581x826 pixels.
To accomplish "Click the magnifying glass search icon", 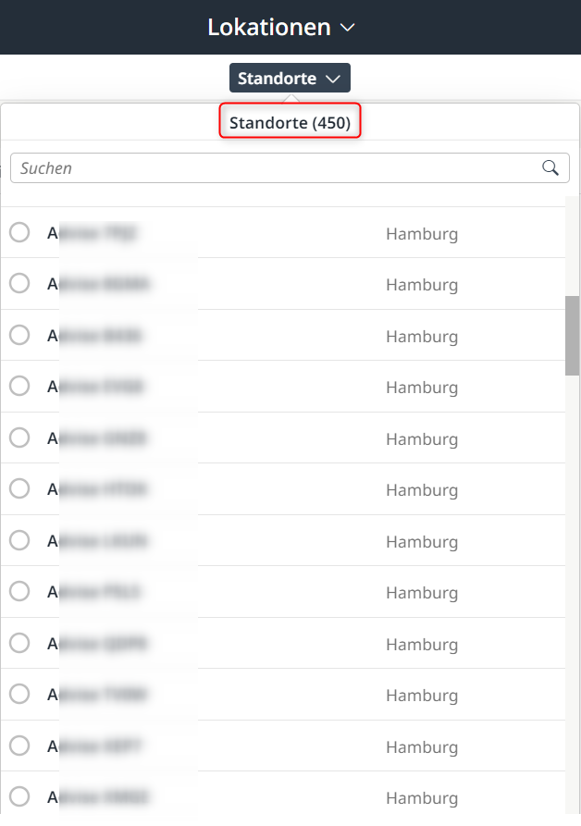I will click(550, 167).
